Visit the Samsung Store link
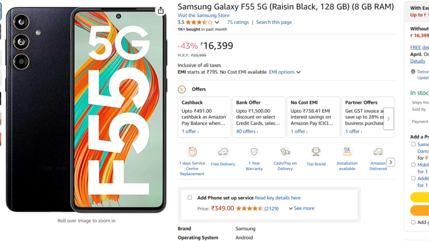 click(203, 15)
